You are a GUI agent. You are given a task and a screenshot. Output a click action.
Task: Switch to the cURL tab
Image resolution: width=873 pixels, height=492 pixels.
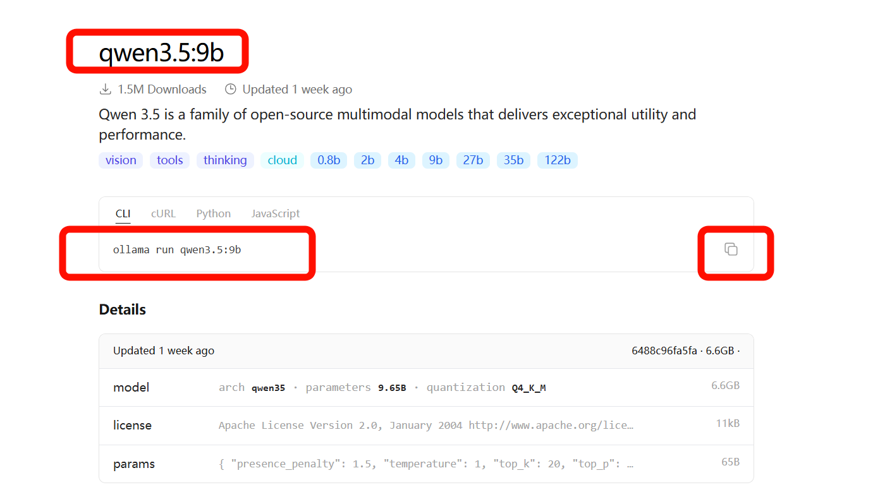point(163,213)
